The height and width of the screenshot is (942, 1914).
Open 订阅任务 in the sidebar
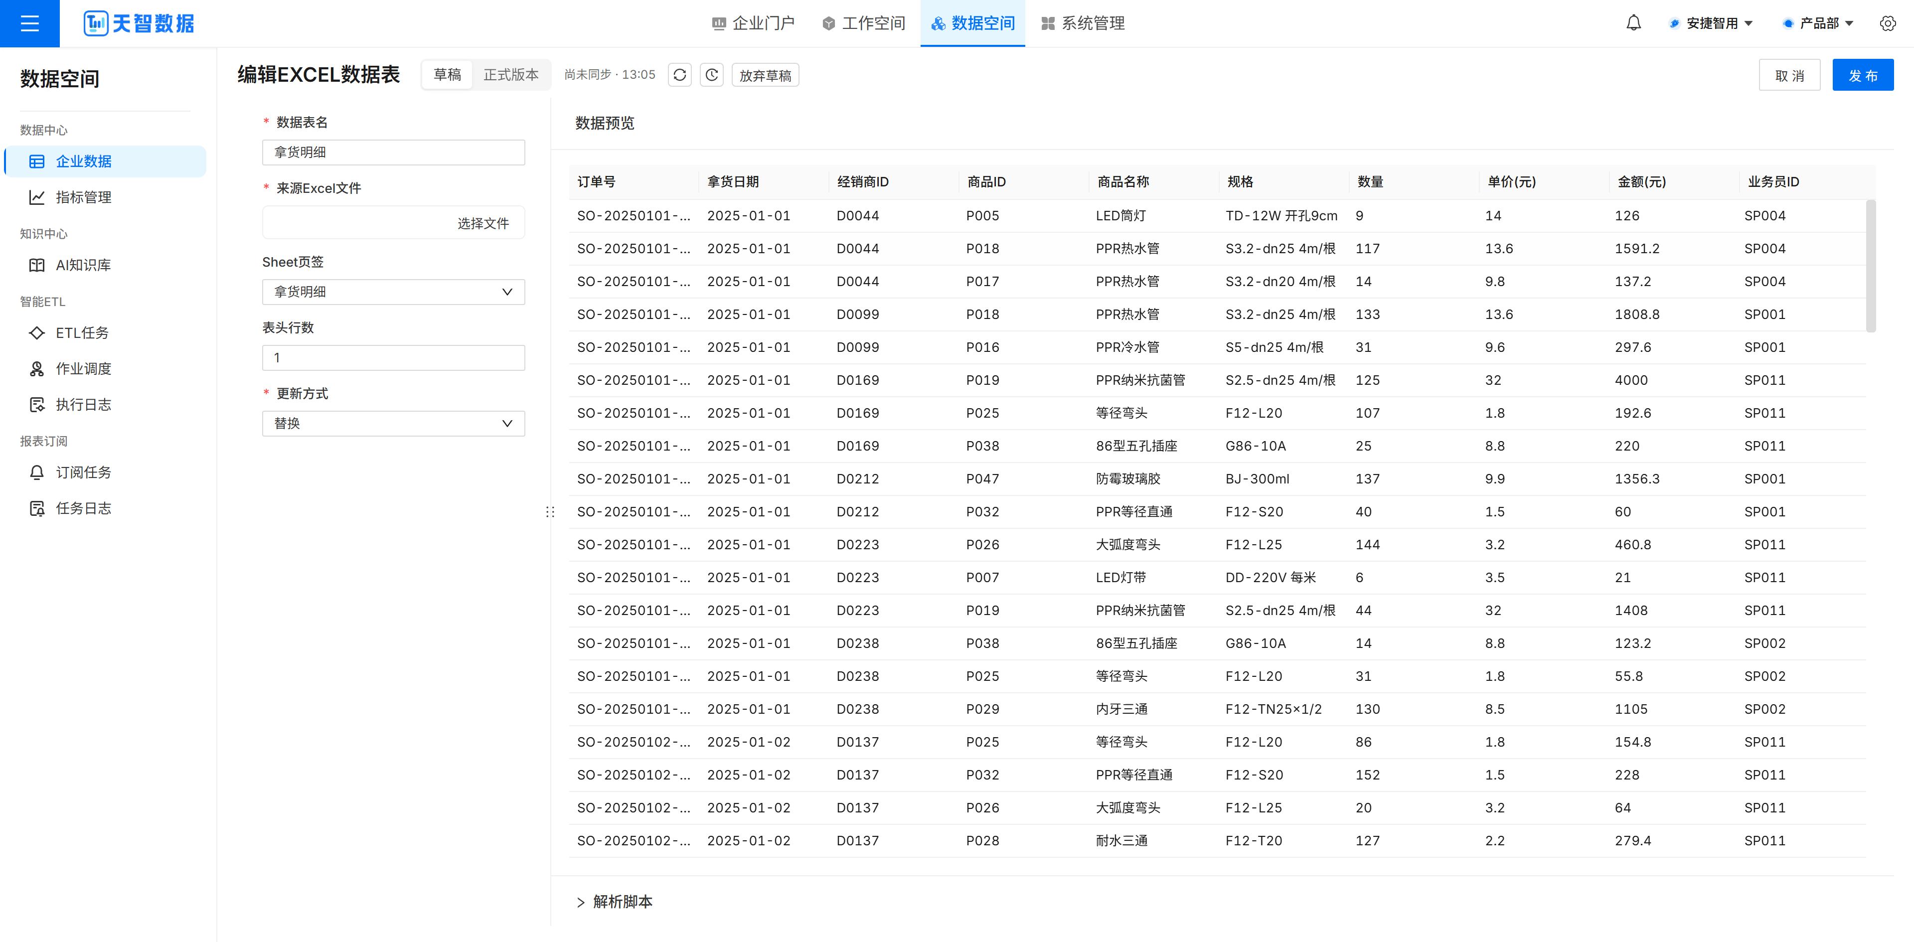(106, 472)
